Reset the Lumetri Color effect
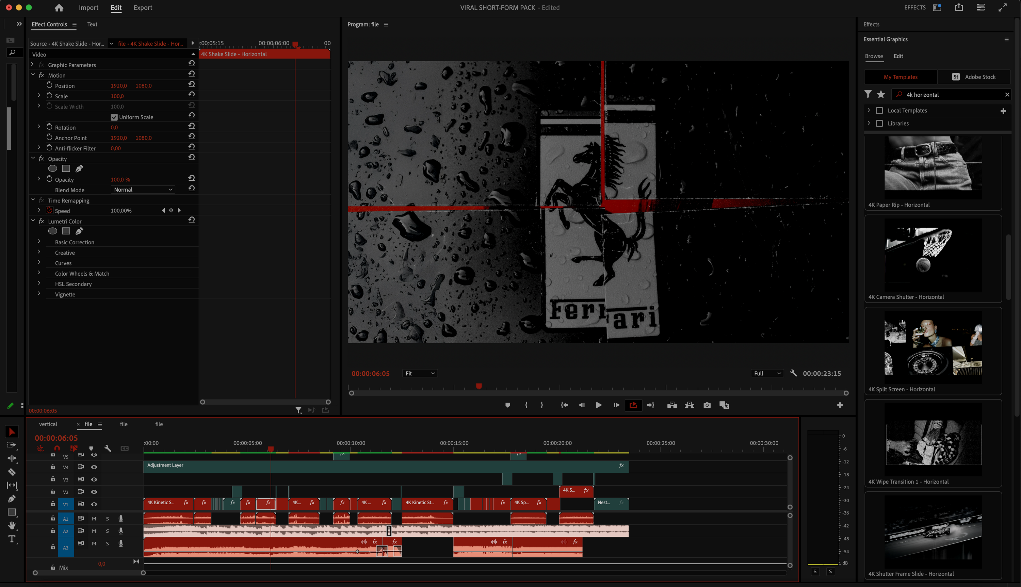 click(x=192, y=220)
